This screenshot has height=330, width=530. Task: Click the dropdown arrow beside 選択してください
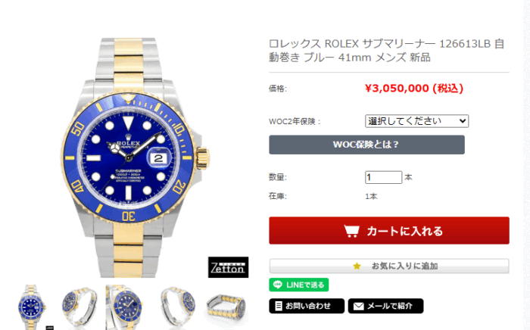click(463, 121)
